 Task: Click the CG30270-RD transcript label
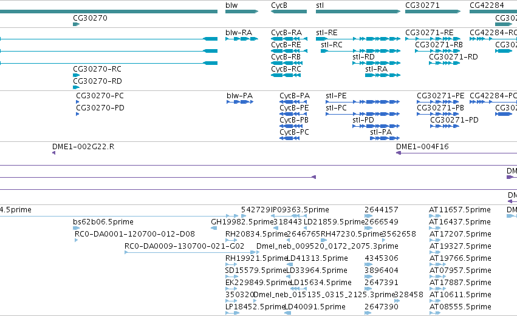[x=97, y=82]
